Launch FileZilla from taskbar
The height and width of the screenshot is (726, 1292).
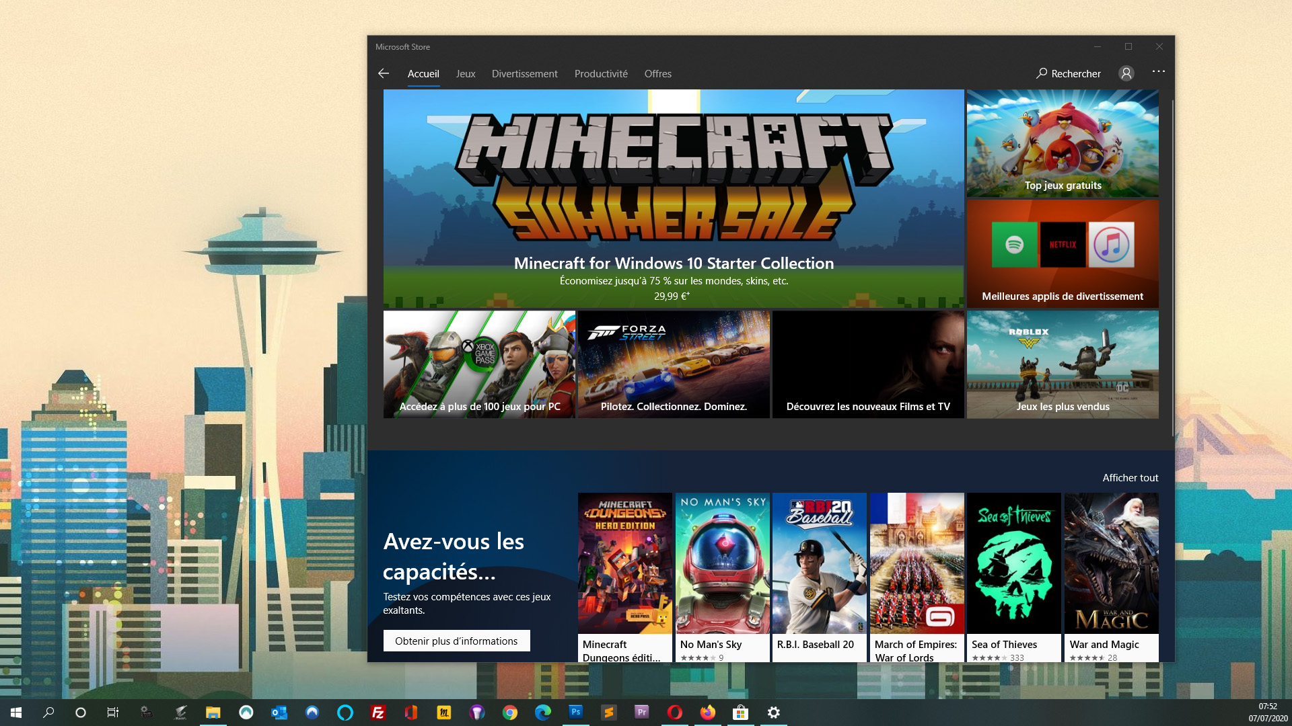(x=378, y=713)
